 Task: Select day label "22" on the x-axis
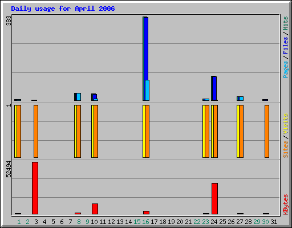click(x=197, y=222)
